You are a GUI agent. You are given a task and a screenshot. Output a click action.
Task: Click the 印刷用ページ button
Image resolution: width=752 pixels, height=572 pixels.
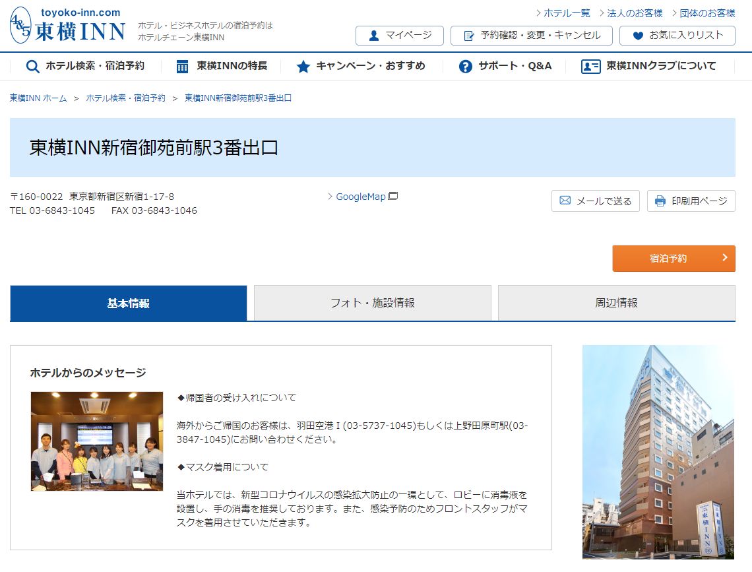pos(691,201)
